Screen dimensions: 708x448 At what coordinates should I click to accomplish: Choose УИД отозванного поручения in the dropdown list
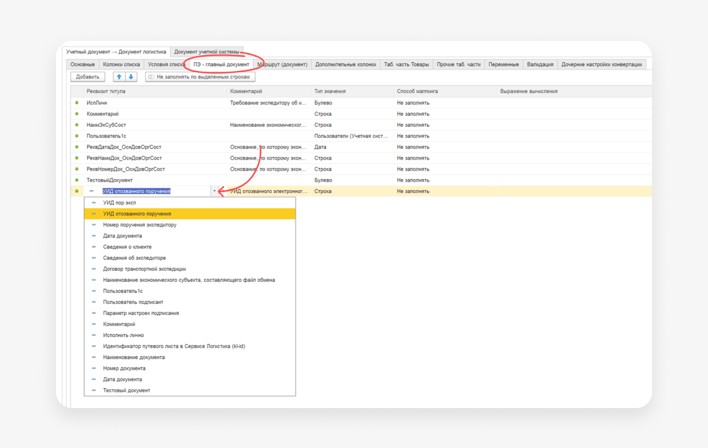(190, 214)
